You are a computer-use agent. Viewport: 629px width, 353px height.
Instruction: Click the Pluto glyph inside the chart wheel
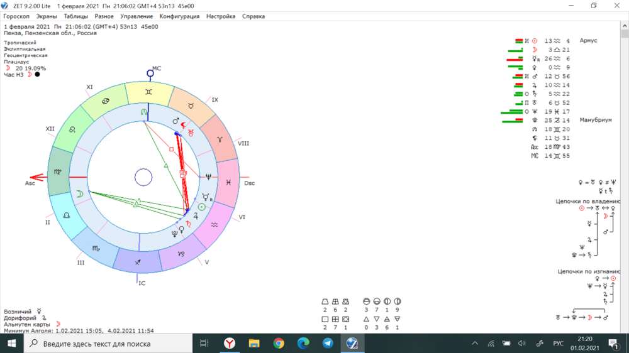[x=174, y=234]
